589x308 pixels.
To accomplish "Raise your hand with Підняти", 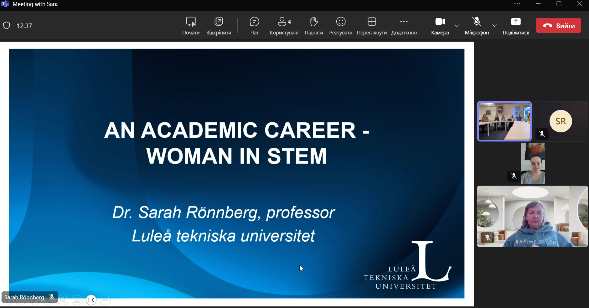I will (314, 26).
